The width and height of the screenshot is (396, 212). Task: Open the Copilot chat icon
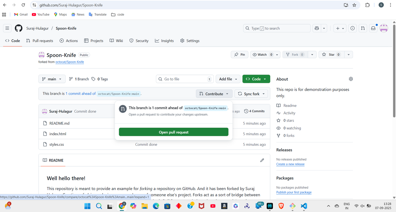point(317,28)
